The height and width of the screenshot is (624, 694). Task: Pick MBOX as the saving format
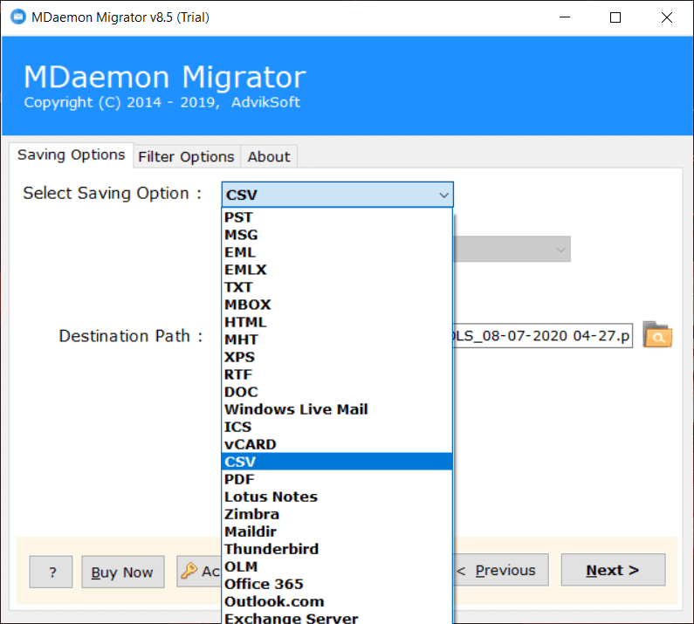point(337,305)
